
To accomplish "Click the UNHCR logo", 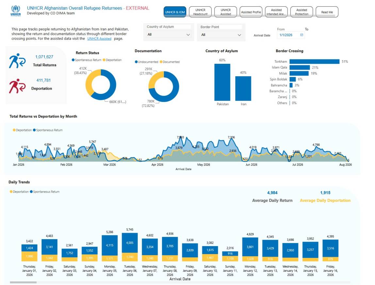I will coord(16,11).
